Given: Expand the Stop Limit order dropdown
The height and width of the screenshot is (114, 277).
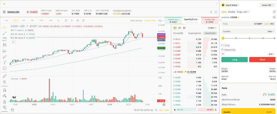Looking at the screenshot, I should (x=243, y=12).
